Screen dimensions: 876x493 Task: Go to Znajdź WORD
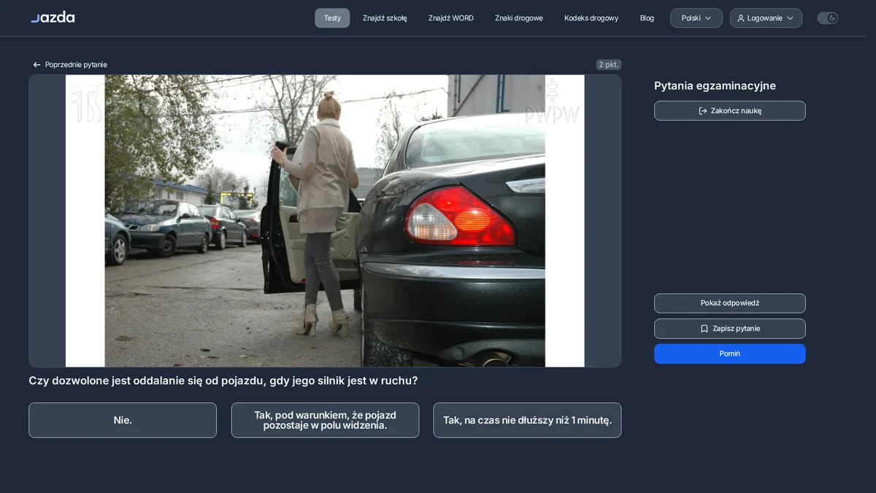click(x=451, y=18)
